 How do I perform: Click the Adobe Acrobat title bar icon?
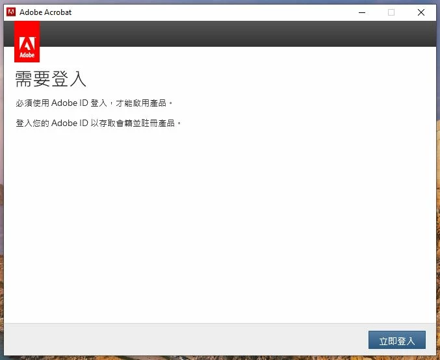coord(11,12)
